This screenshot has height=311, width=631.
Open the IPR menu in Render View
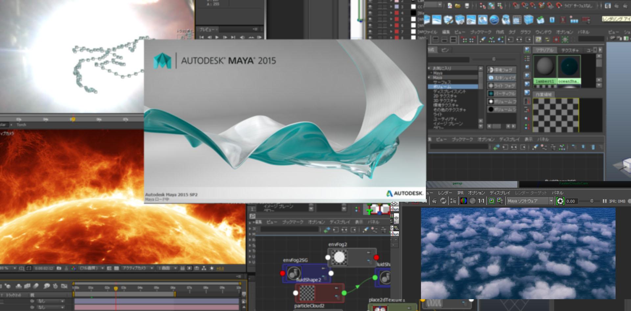460,193
